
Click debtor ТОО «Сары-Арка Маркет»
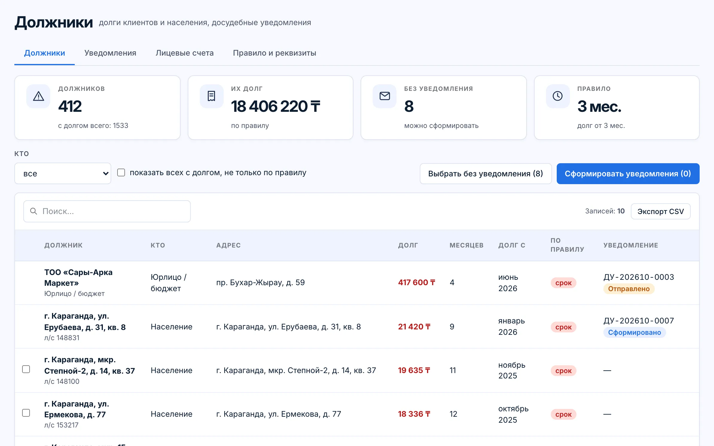coord(78,278)
